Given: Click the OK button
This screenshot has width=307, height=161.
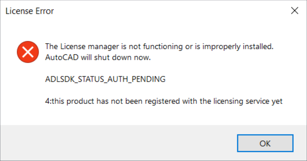Looking at the screenshot, I should [265, 143].
